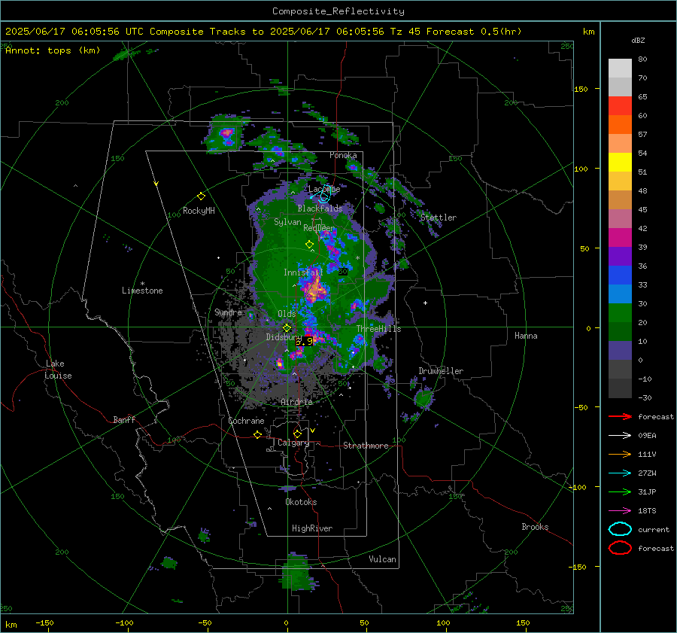The width and height of the screenshot is (677, 633).
Task: Click the light gray swatch at top of scale
Action: point(620,68)
